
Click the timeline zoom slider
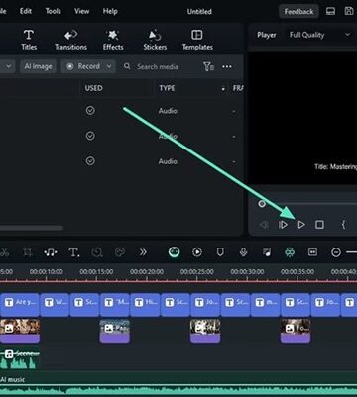[351, 252]
